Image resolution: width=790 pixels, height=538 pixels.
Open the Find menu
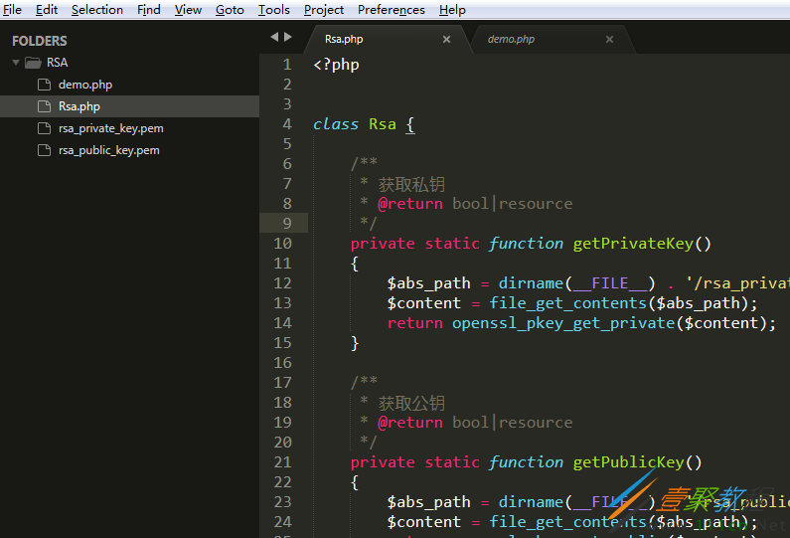(149, 10)
